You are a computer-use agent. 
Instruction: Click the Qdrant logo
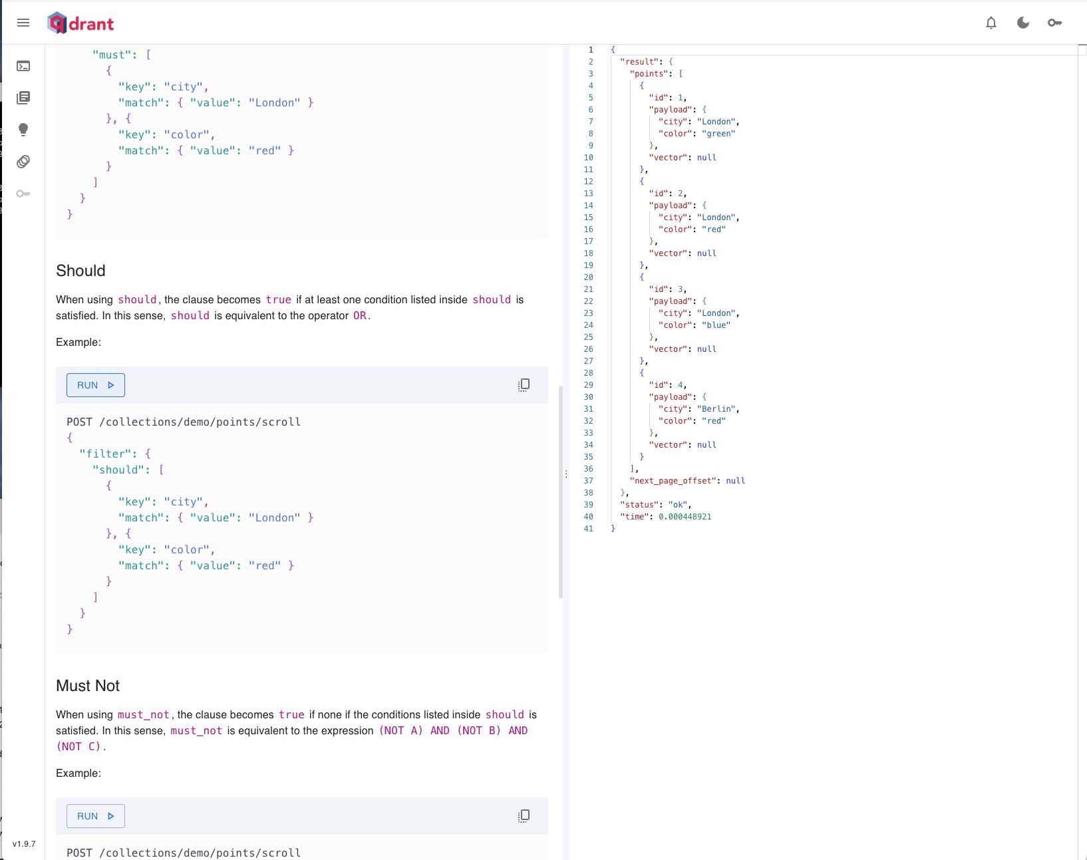point(80,22)
